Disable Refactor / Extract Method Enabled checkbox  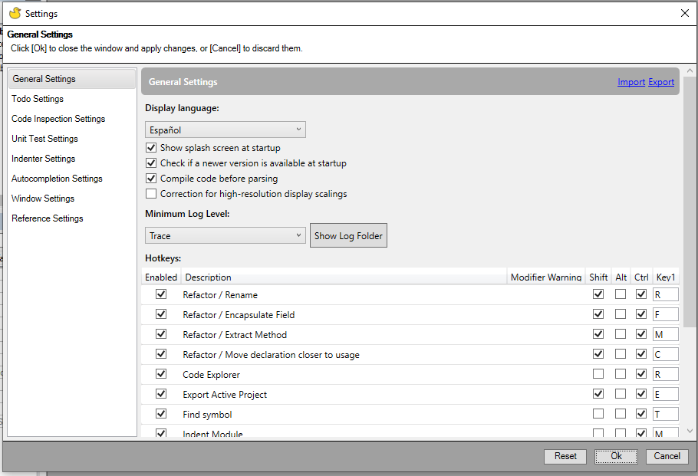tap(161, 334)
